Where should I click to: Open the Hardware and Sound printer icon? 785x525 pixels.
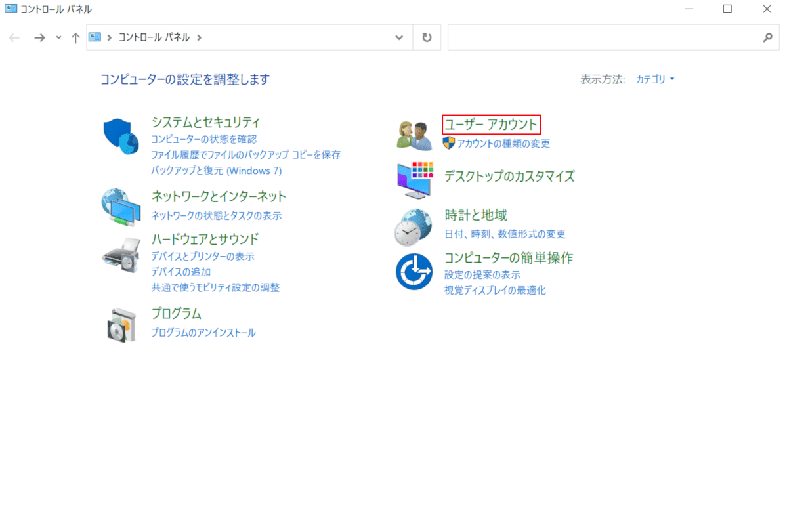pos(121,255)
